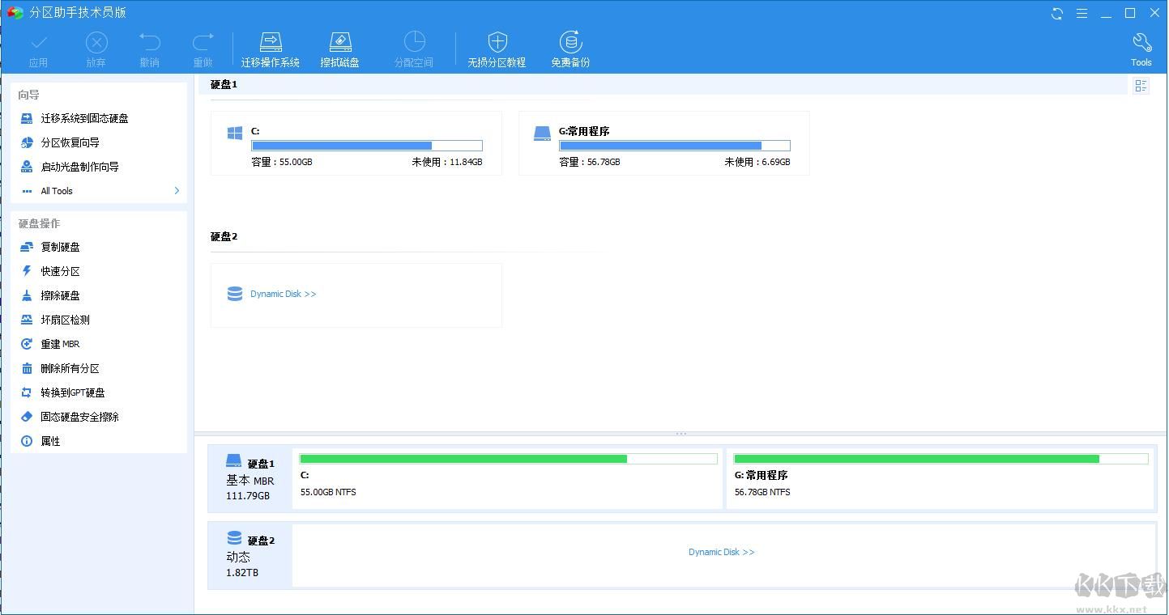
Task: Select the 硬盘1 基本 MBR disk label
Action: pos(250,478)
